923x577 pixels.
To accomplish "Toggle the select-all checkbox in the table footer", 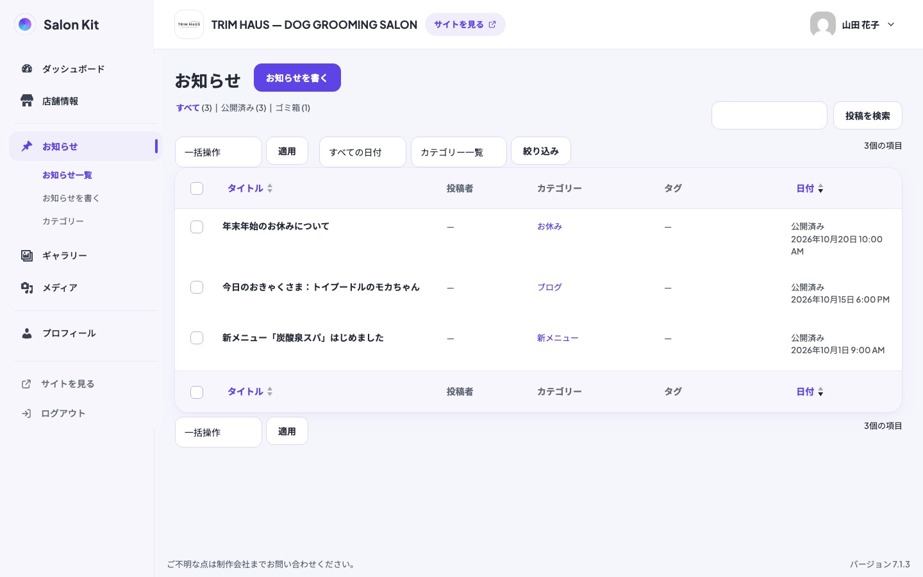I will point(197,392).
